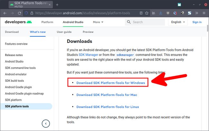This screenshot has width=209, height=131.
Task: Click the teal save icon in title bar
Action: click(179, 5)
